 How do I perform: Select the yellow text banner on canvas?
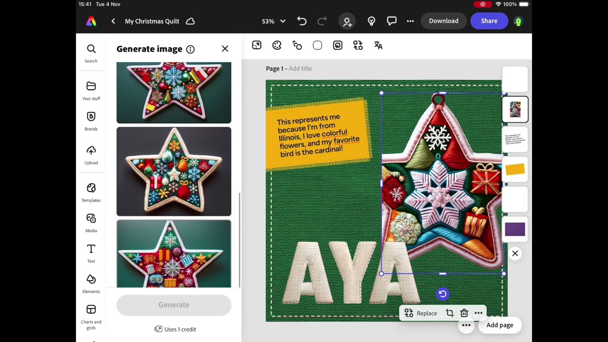(318, 134)
